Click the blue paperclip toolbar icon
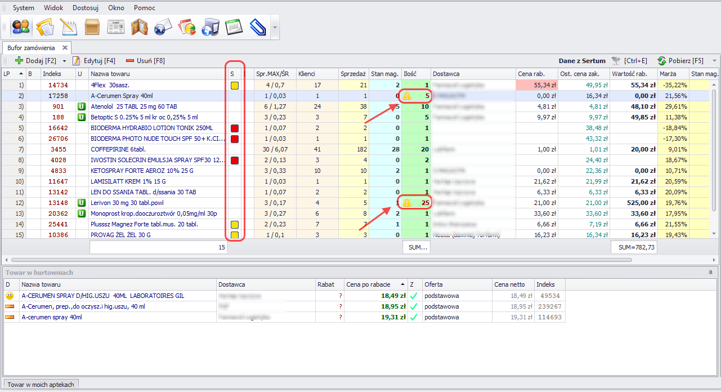The height and width of the screenshot is (392, 721). tap(257, 27)
